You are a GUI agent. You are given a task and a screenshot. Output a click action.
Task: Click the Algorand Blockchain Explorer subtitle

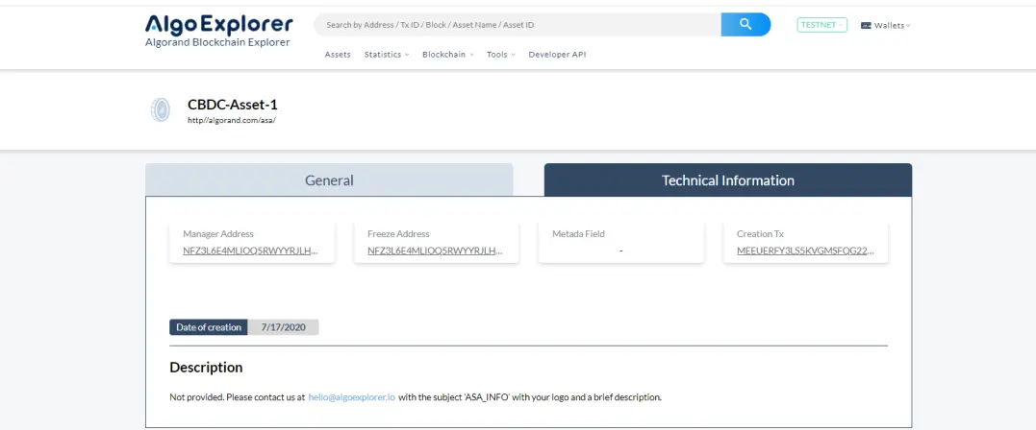[217, 42]
